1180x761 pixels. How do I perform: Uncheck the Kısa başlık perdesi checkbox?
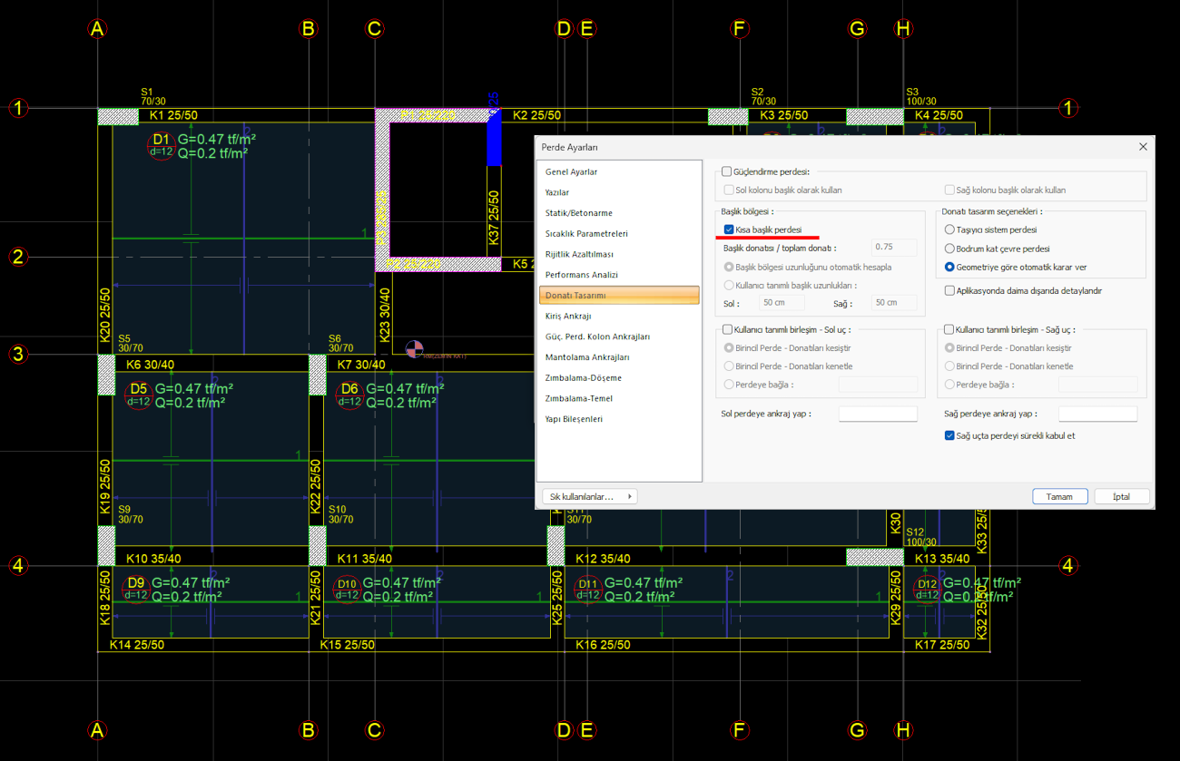coord(729,229)
